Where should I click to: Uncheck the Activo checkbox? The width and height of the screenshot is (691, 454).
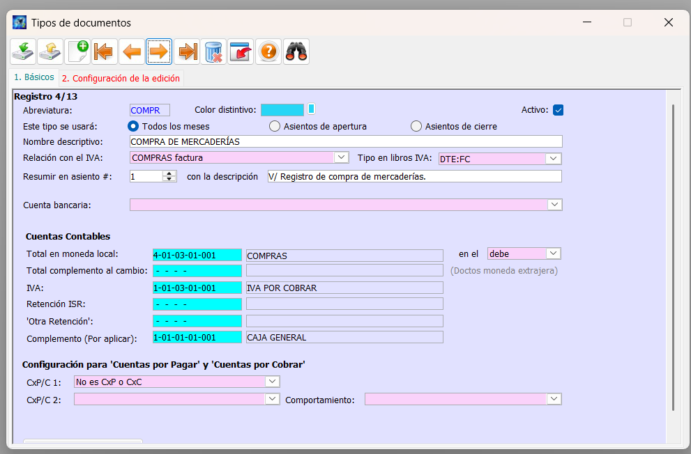(558, 110)
